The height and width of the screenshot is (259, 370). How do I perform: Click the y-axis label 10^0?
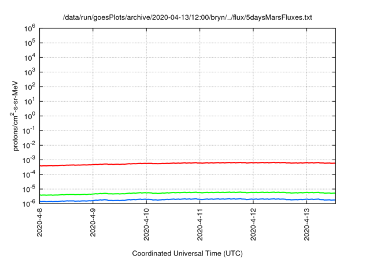pyautogui.click(x=29, y=116)
